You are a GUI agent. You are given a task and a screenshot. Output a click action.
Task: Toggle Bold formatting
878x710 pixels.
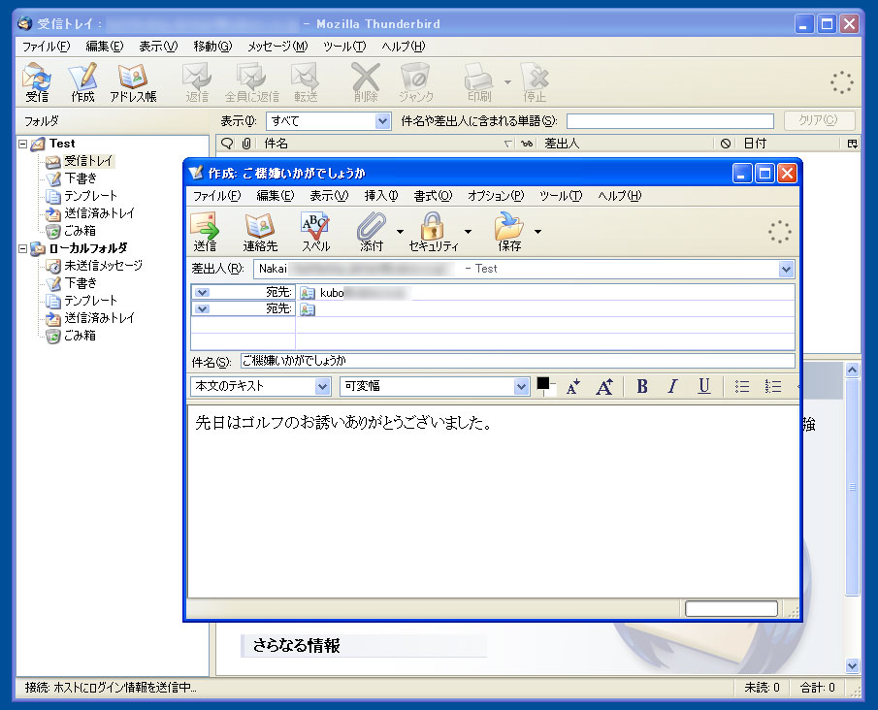[x=642, y=386]
